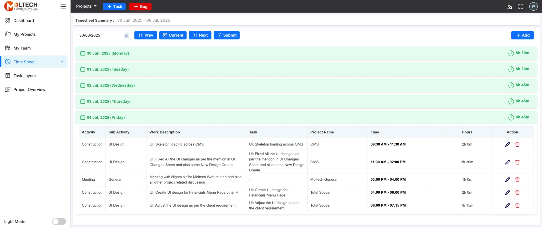
Task: Click the date field showing 30/06/2025
Action: [x=99, y=35]
